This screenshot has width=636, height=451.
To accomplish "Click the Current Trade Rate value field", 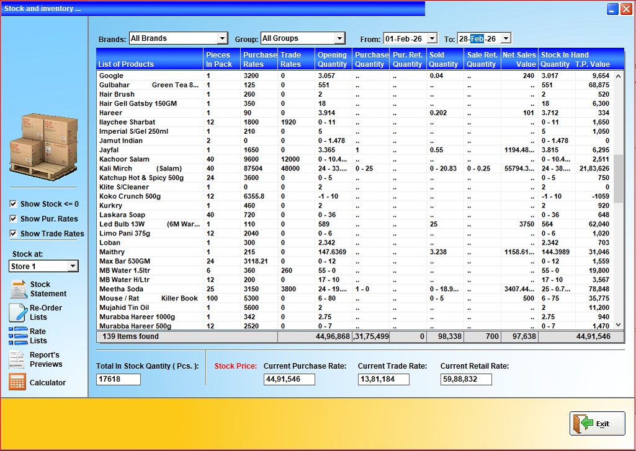I will tap(383, 379).
